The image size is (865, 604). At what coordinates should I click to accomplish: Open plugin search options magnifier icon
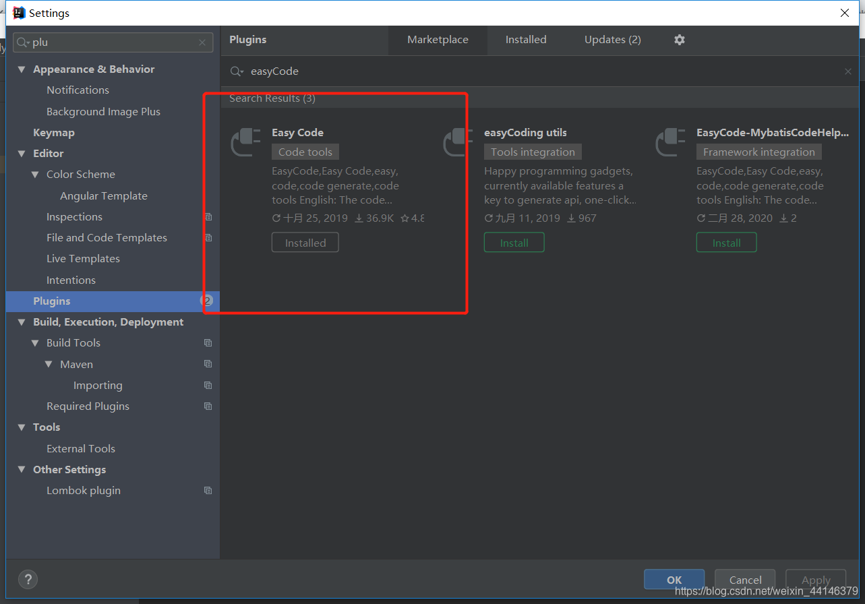click(237, 71)
